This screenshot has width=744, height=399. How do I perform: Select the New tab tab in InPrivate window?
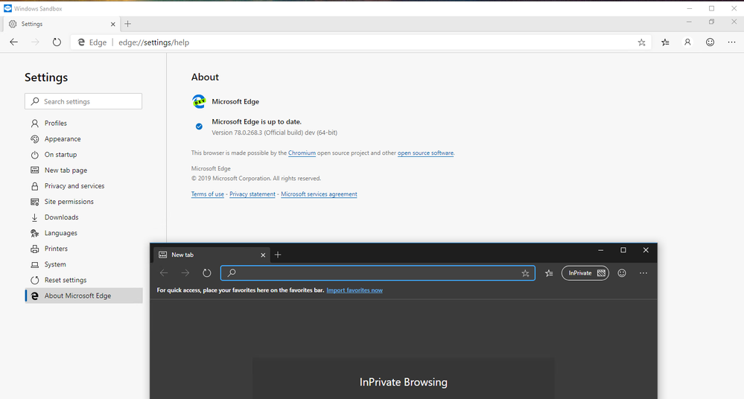[x=212, y=255]
